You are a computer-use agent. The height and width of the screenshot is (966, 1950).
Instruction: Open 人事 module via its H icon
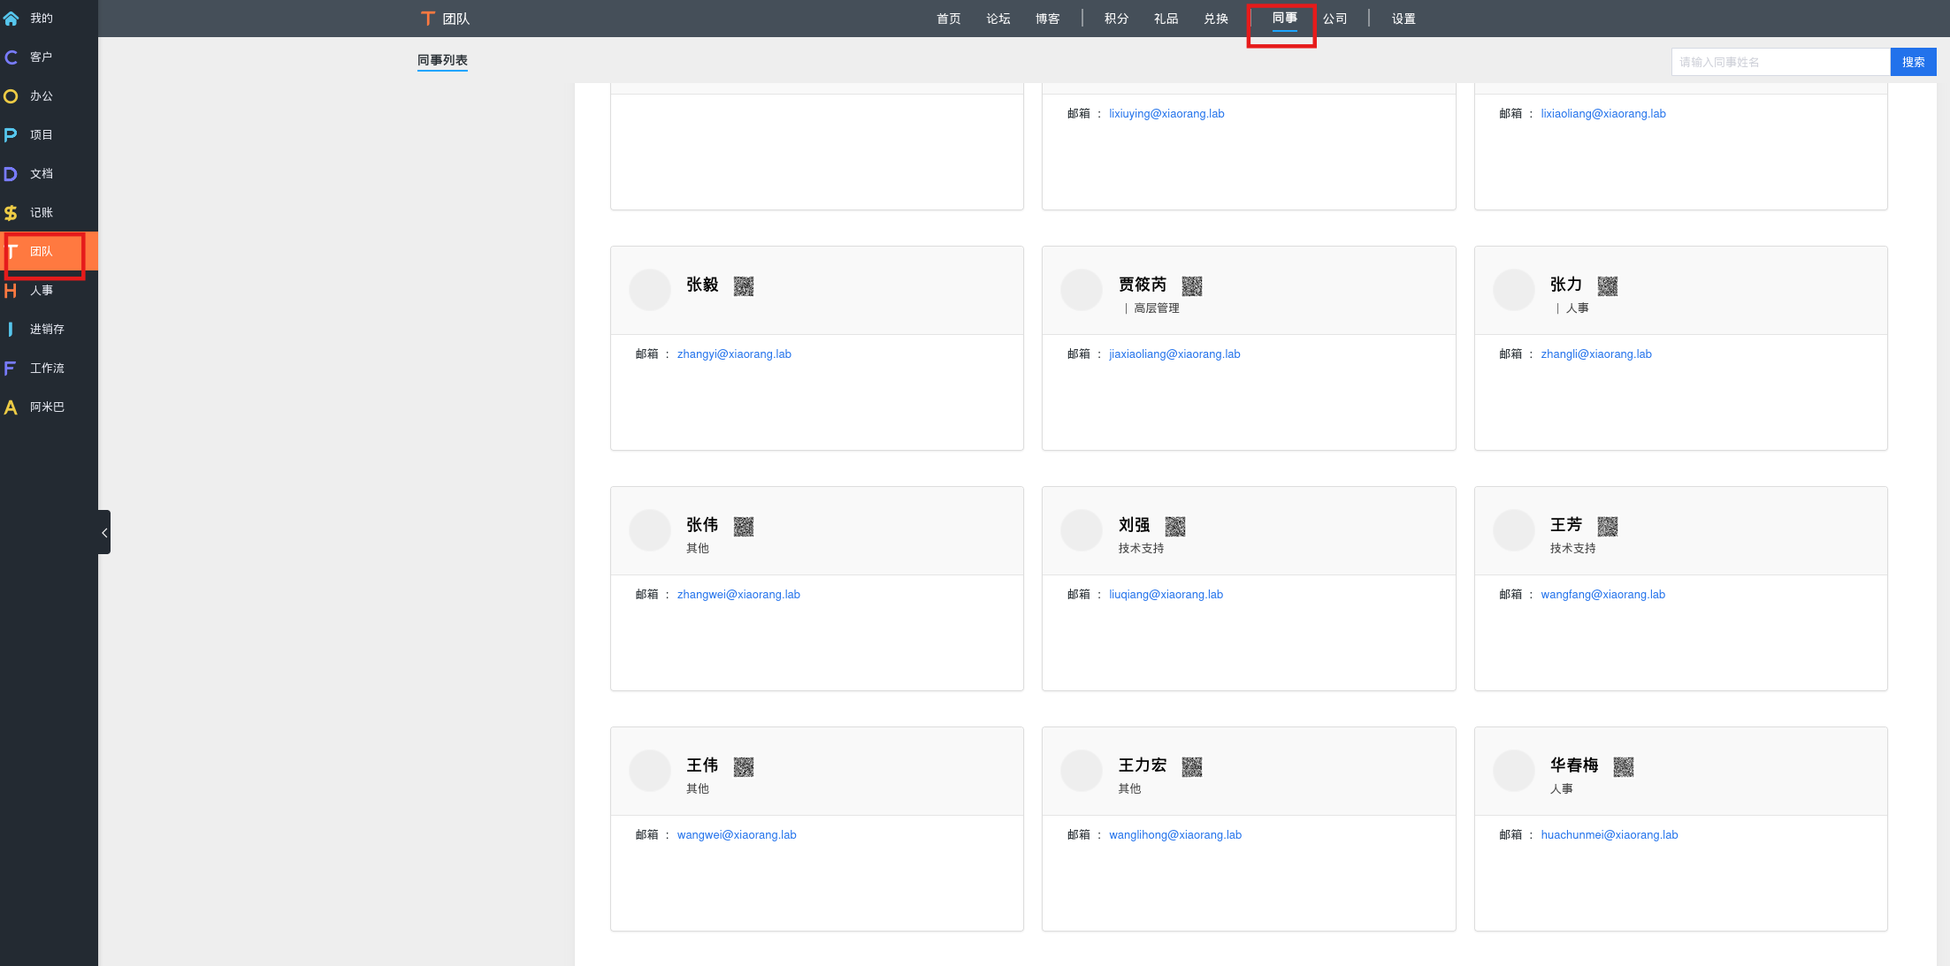point(11,291)
